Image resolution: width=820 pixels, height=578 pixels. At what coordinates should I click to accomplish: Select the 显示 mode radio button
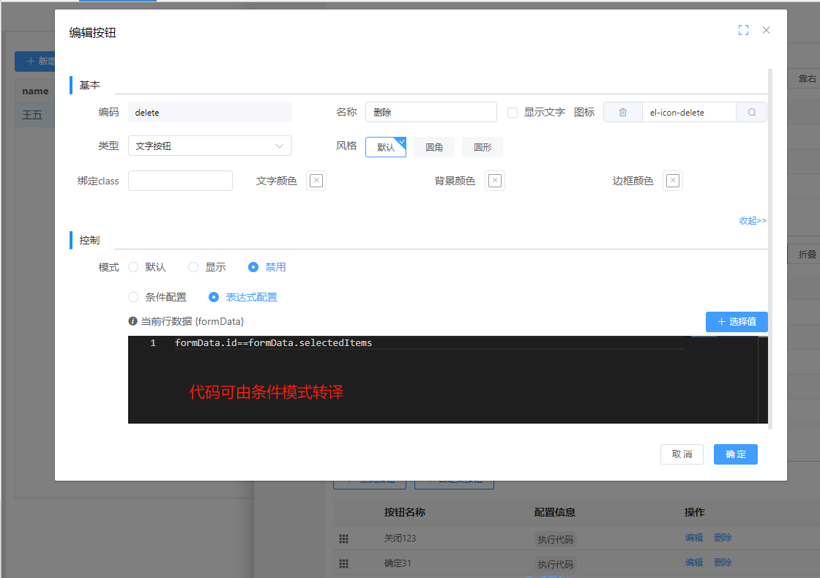point(193,267)
